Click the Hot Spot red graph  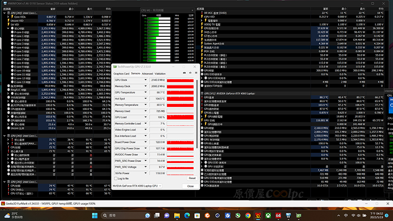click(x=180, y=99)
